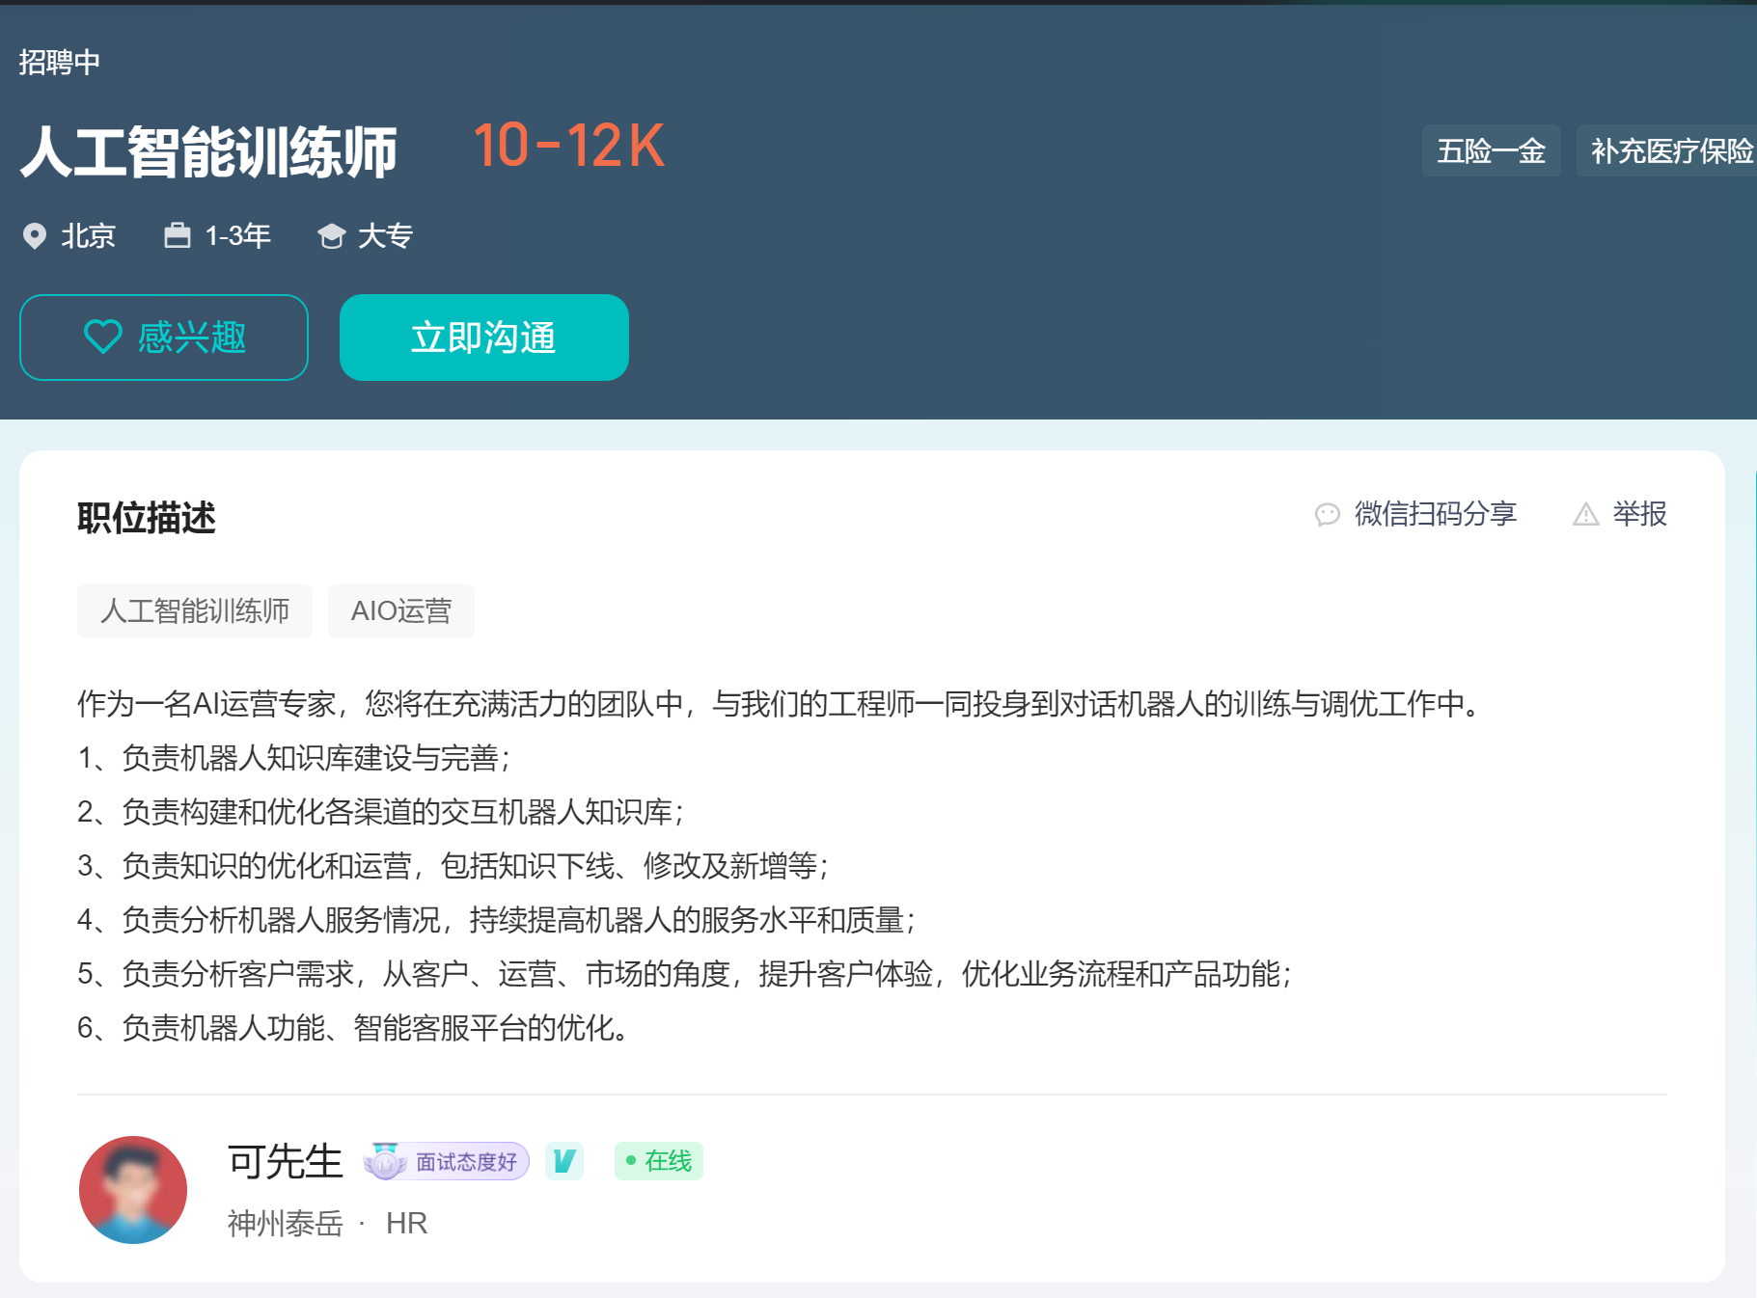Toggle favorite with the 感兴趣 button
This screenshot has width=1757, height=1298.
tap(162, 337)
